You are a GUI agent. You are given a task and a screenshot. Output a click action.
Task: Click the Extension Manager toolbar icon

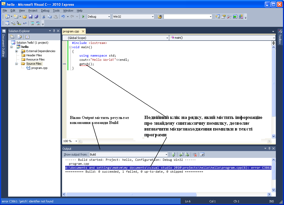pos(241,17)
